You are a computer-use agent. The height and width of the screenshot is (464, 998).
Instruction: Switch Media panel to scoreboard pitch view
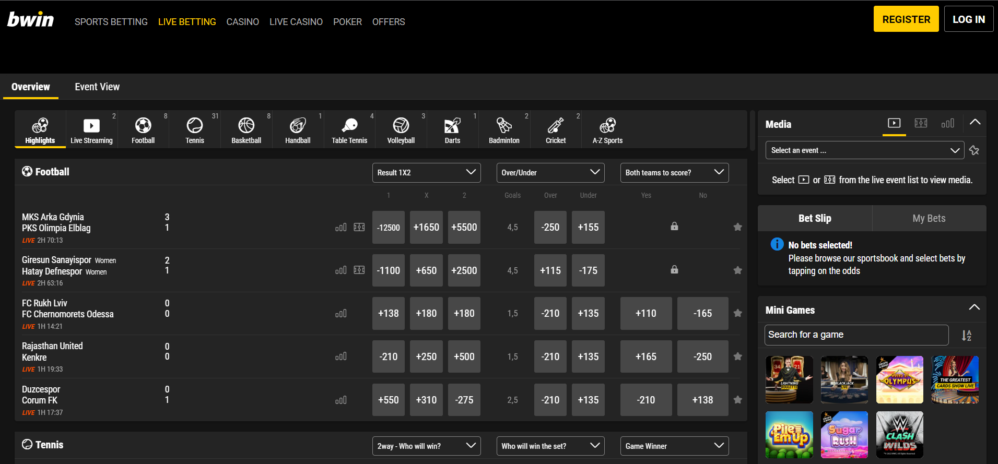(921, 123)
